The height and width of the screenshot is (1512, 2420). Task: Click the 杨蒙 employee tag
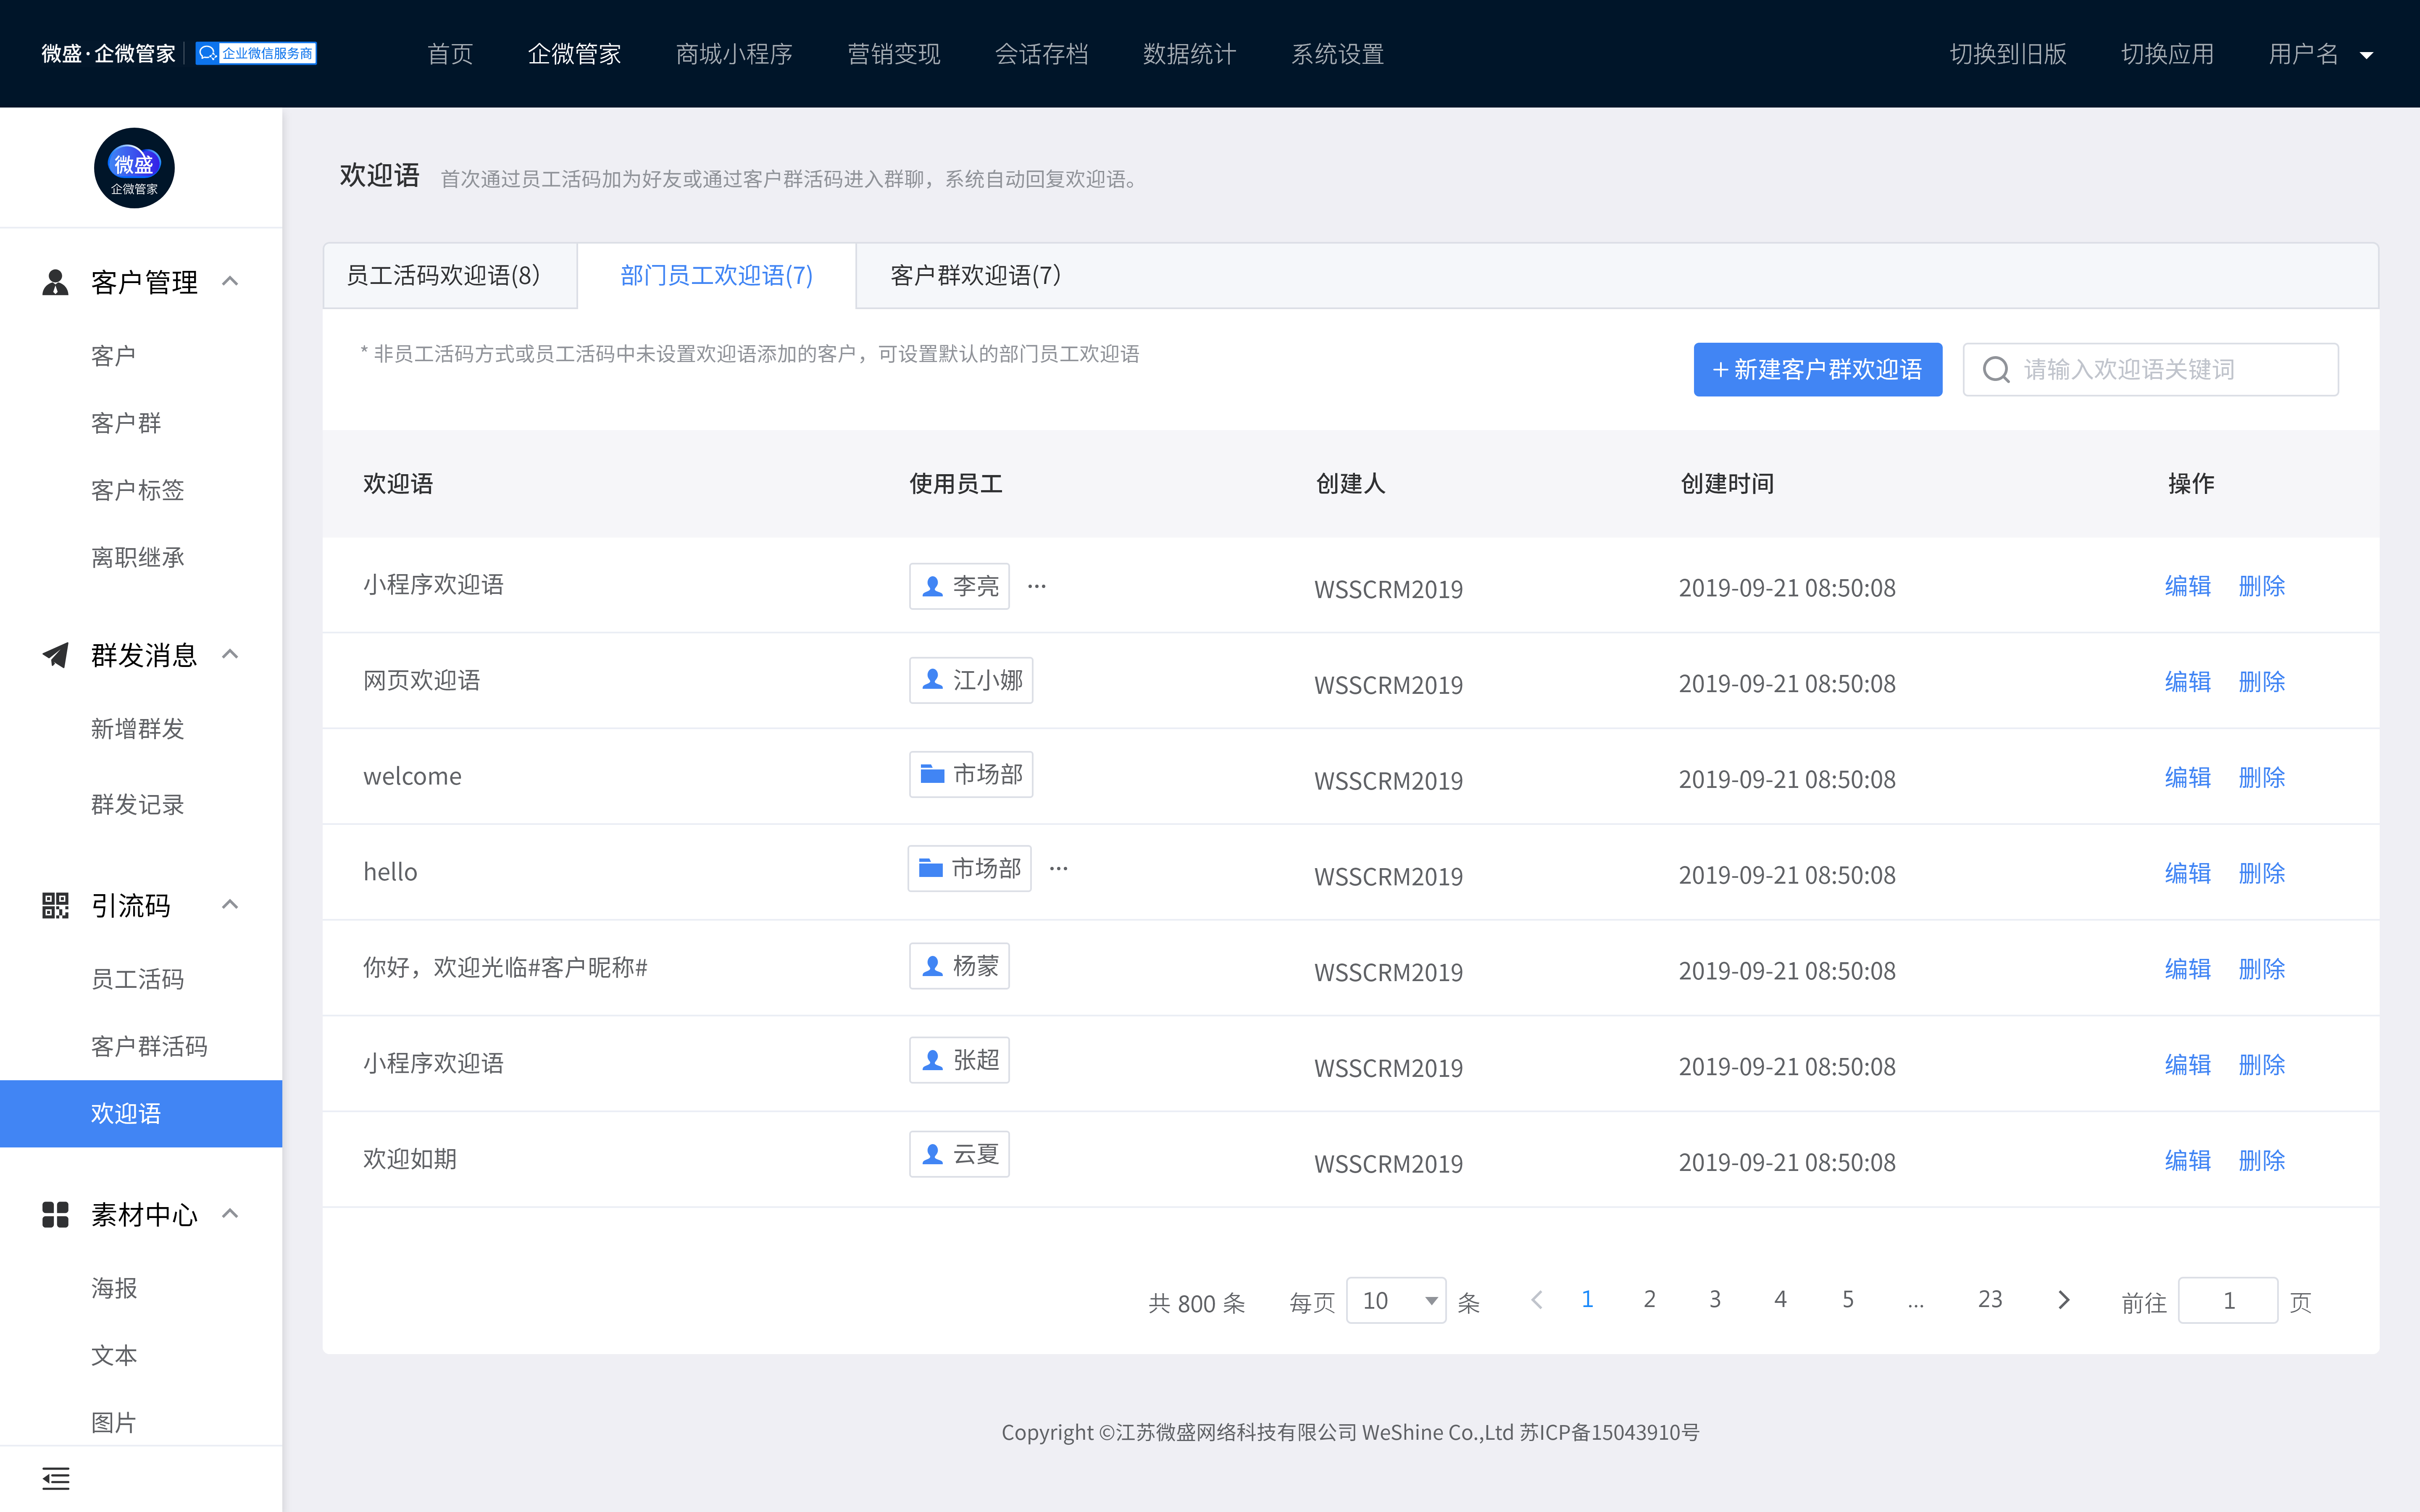(960, 966)
